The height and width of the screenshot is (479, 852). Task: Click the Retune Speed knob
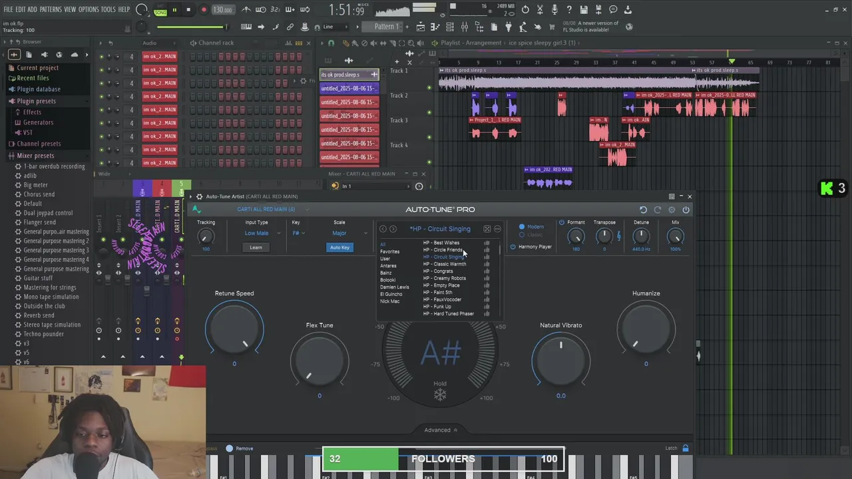(x=234, y=329)
